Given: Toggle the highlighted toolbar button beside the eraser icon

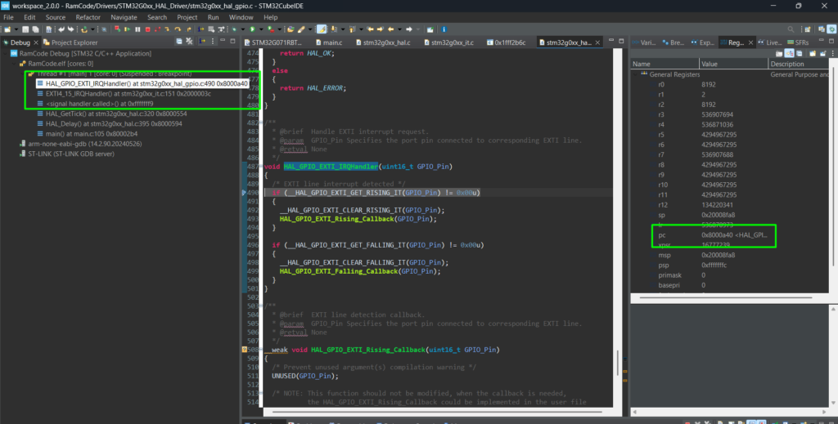Looking at the screenshot, I should coord(321,29).
